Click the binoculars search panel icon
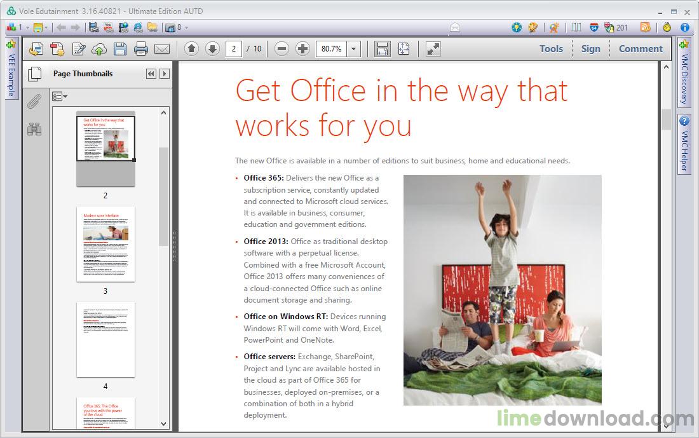699x438 pixels. [x=34, y=129]
